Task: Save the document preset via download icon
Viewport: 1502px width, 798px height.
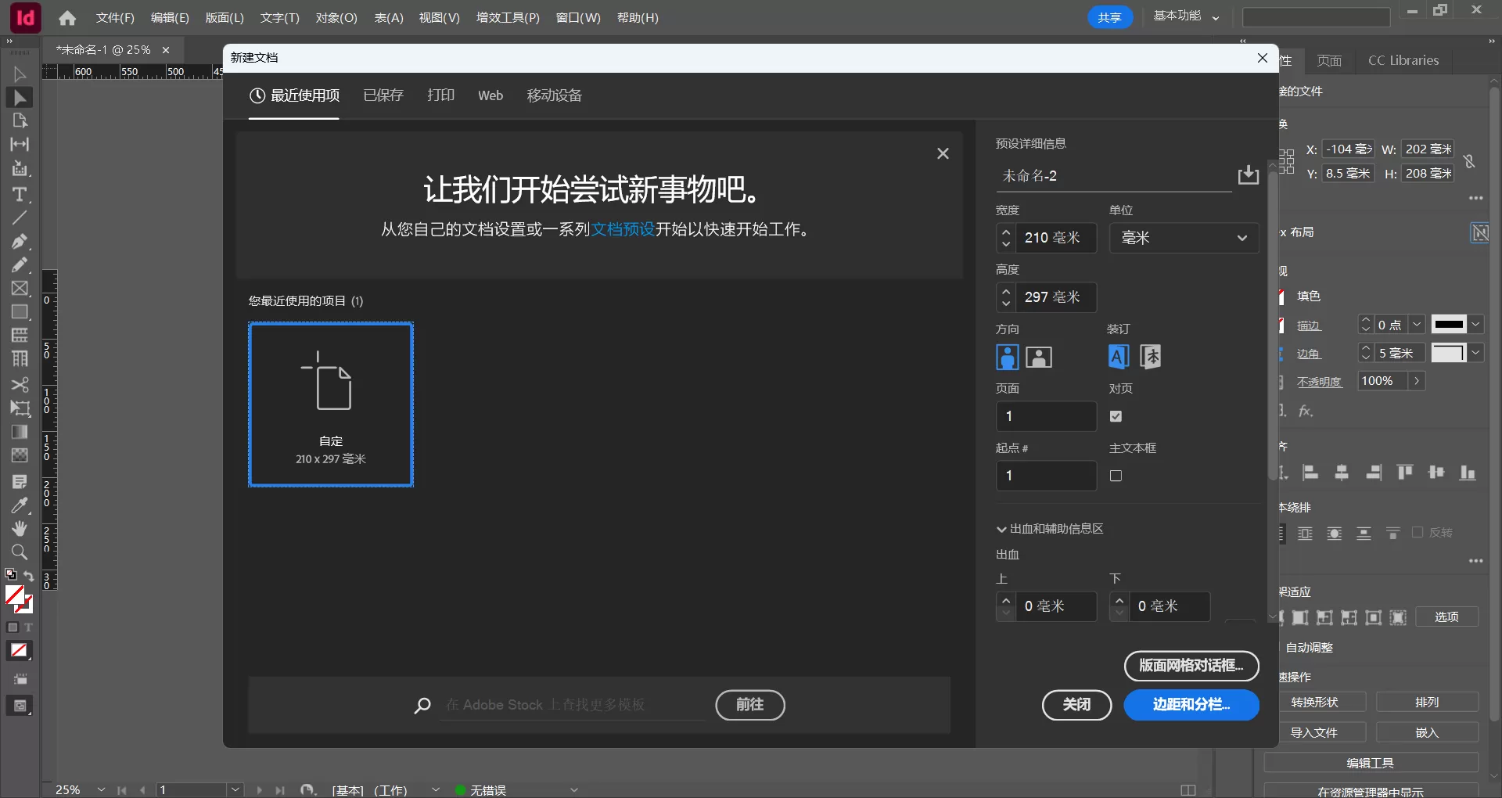Action: pyautogui.click(x=1249, y=175)
